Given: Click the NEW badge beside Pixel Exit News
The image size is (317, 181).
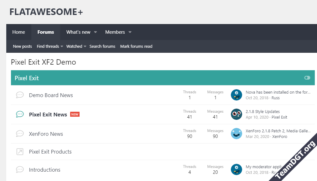Looking at the screenshot, I should pos(75,114).
